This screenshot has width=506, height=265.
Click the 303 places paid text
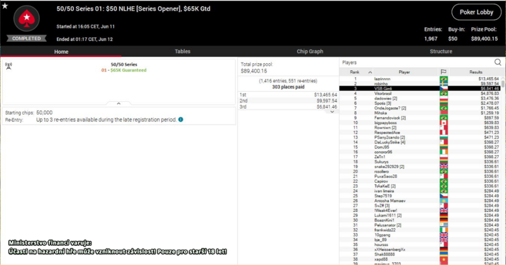pyautogui.click(x=288, y=87)
